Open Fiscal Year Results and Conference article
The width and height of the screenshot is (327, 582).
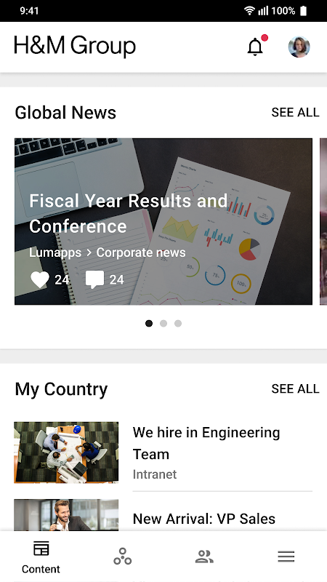pos(129,213)
